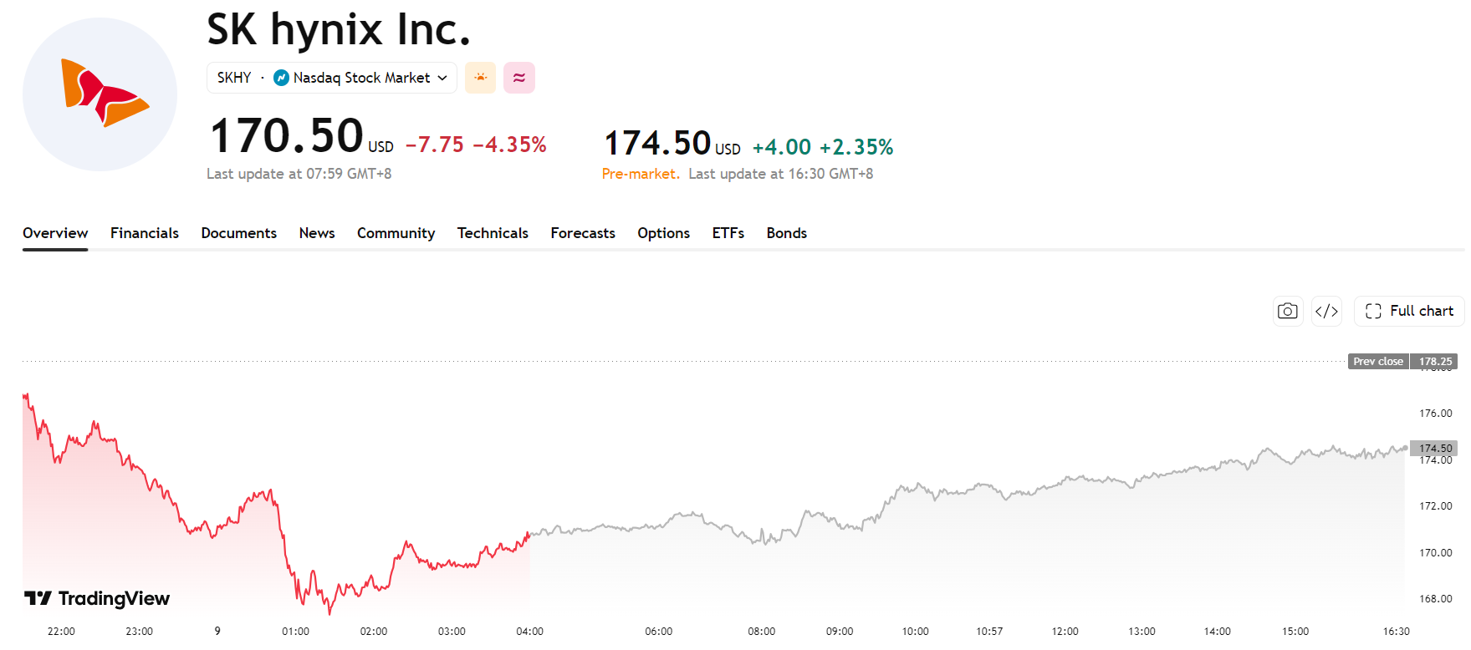Click the 174.50 current price marker
This screenshot has height=650, width=1471.
(x=1434, y=448)
